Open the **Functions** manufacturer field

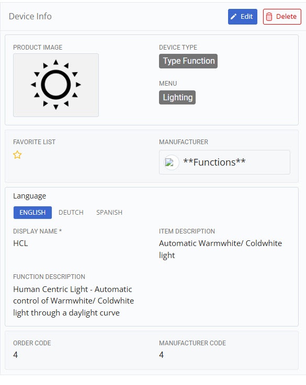click(224, 162)
